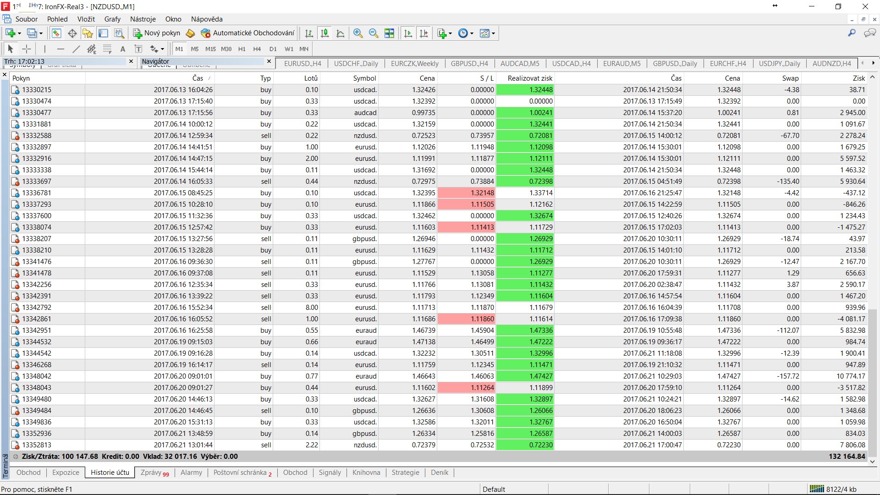This screenshot has height=495, width=880.
Task: Expand the chart templates dropdown
Action: pos(493,33)
